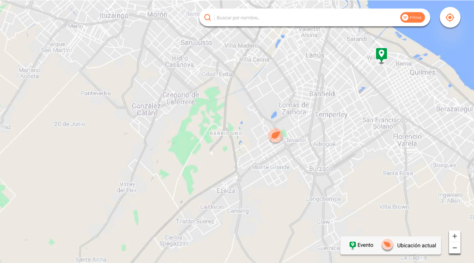Click the 'Evento' legend label

click(365, 245)
